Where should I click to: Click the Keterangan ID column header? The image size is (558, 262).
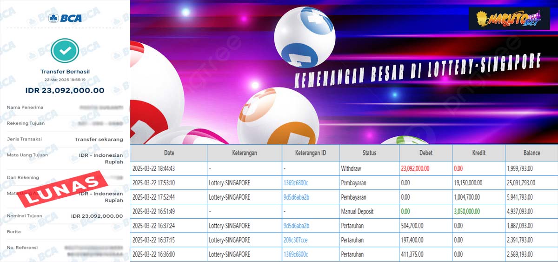pos(311,153)
